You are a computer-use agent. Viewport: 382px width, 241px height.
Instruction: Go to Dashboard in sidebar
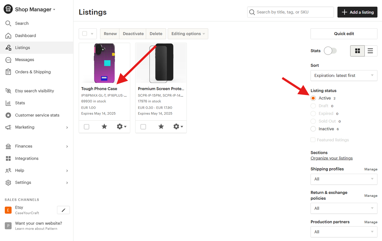25,35
